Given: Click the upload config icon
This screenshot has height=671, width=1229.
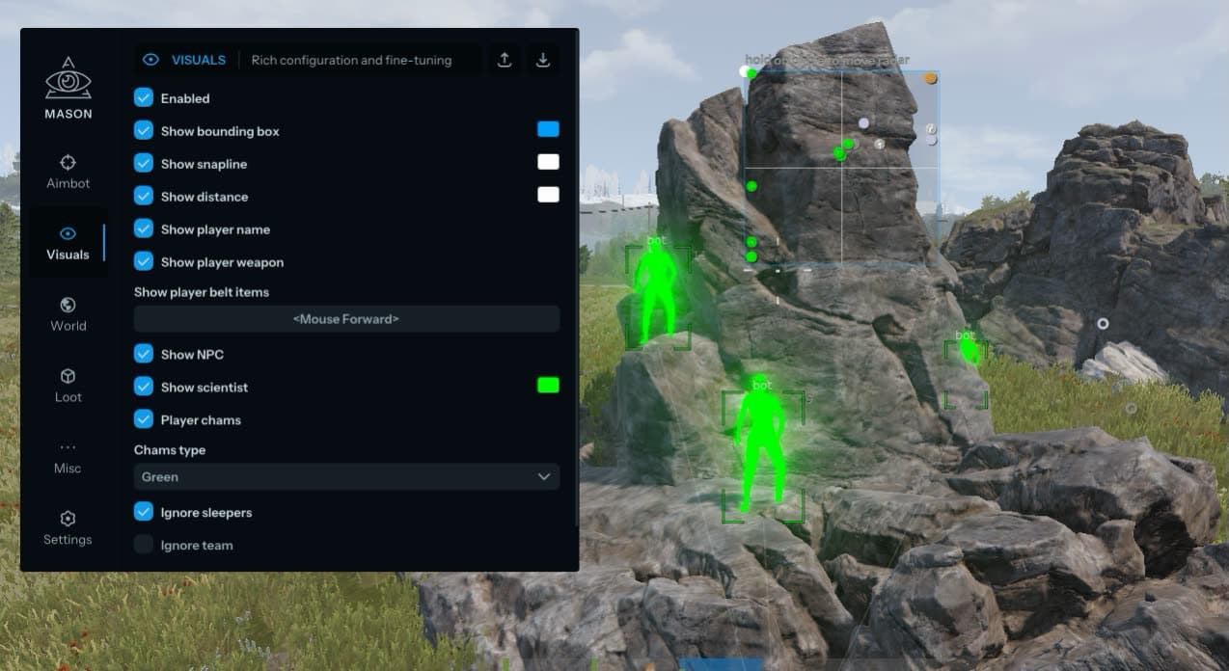Looking at the screenshot, I should [504, 60].
